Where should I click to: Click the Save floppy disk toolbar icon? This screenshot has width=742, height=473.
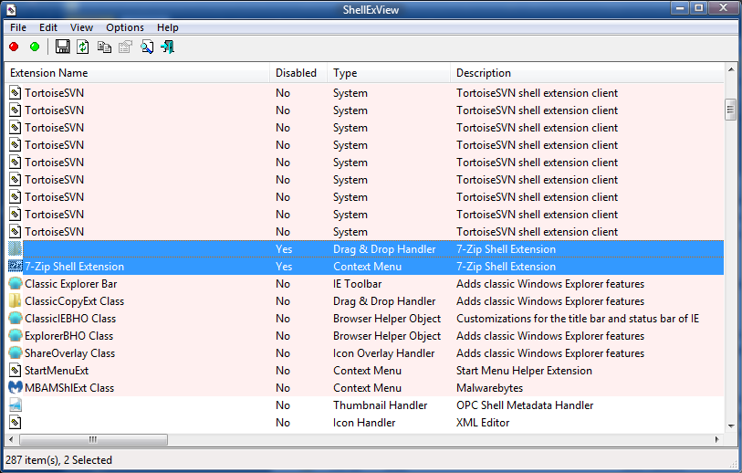point(62,47)
